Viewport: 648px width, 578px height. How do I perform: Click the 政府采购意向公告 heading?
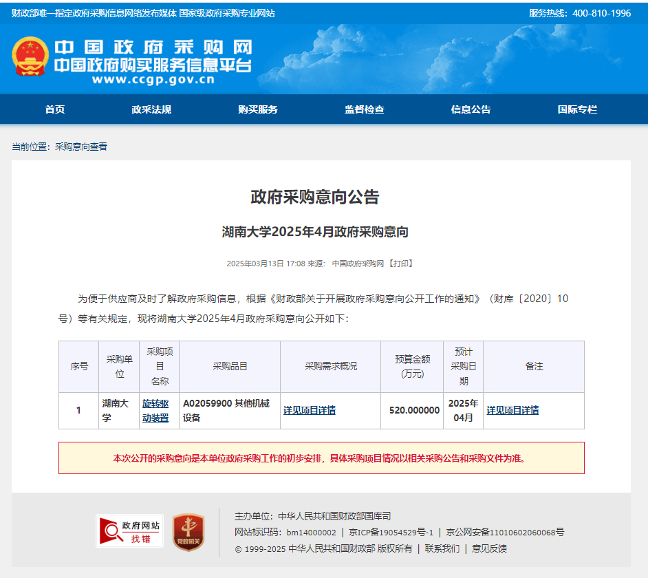(x=315, y=197)
